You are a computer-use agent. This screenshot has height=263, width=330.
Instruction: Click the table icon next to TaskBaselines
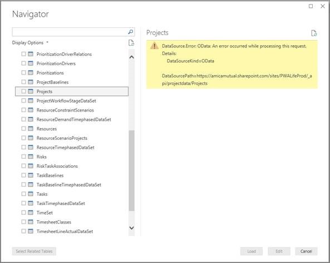click(x=31, y=175)
